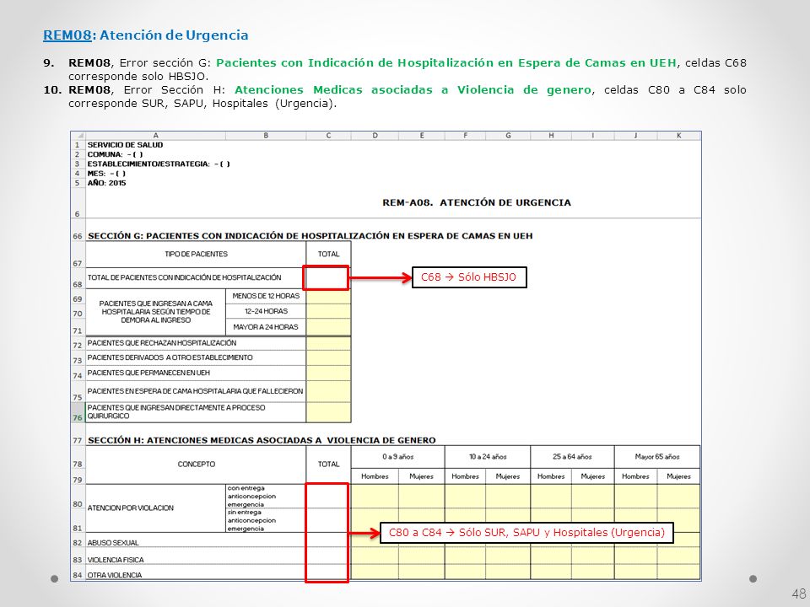Select column F header
810x607 pixels.
pos(465,136)
